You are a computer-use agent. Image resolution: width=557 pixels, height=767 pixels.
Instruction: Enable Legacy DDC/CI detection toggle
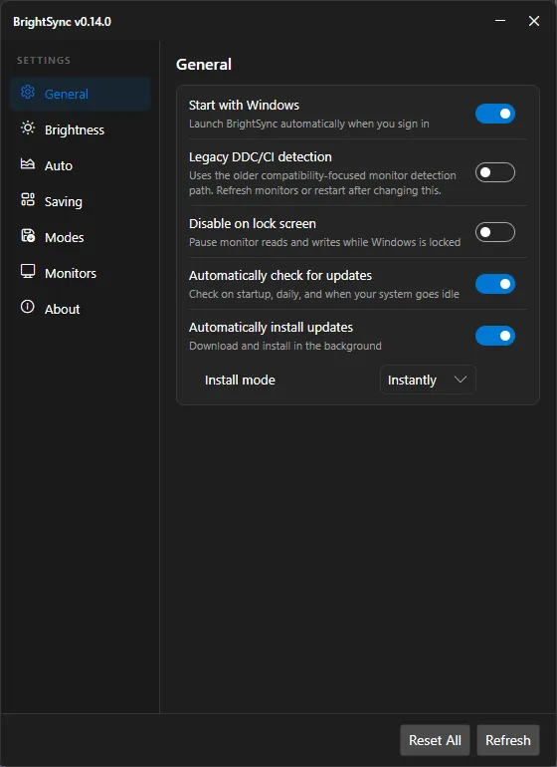495,172
